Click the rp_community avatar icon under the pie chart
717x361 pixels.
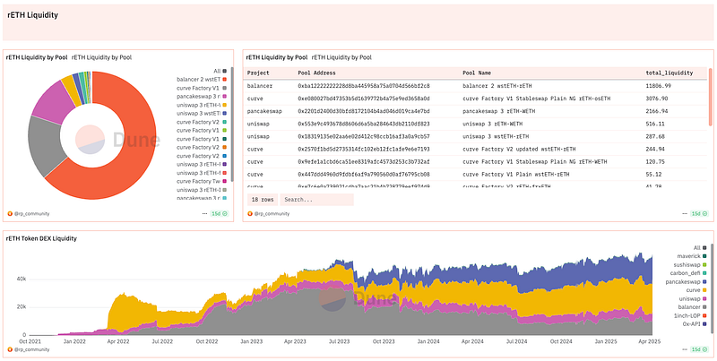(10, 213)
